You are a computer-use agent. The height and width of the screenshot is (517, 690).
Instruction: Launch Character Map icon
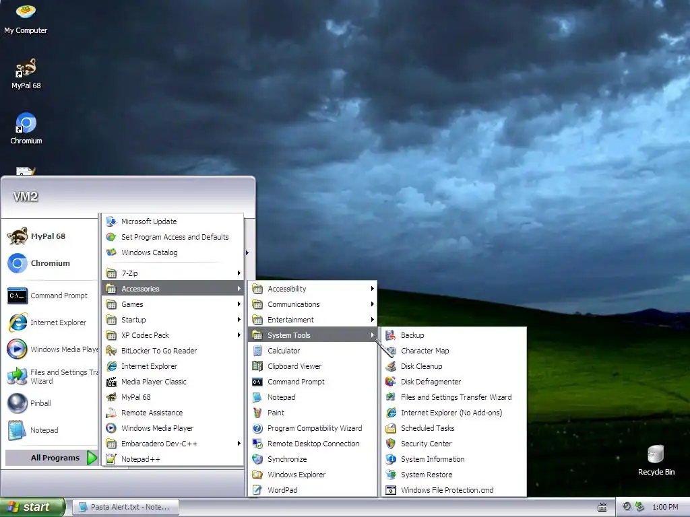[391, 350]
